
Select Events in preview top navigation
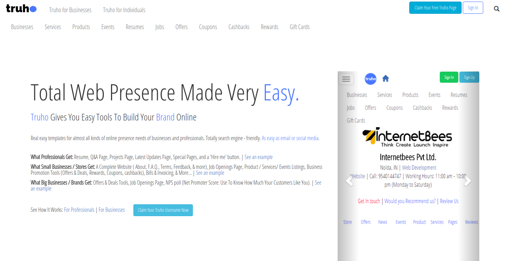click(x=434, y=95)
